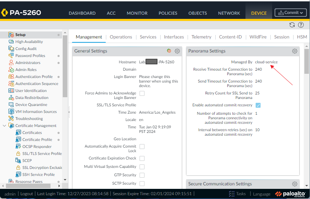Toggle SCTP Security checkbox
The width and height of the screenshot is (310, 199).
pos(142,184)
